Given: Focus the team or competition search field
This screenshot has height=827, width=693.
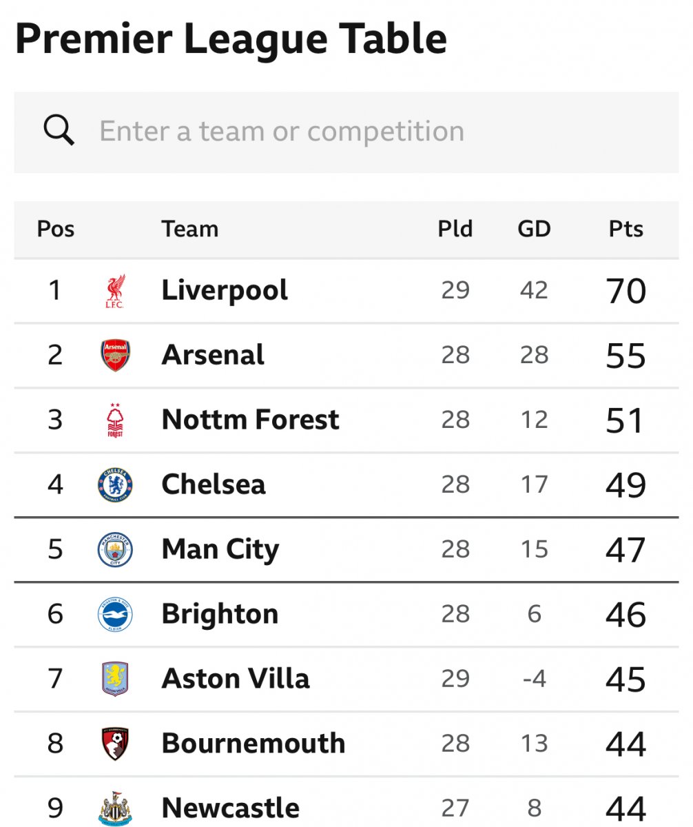Looking at the screenshot, I should pos(346,132).
